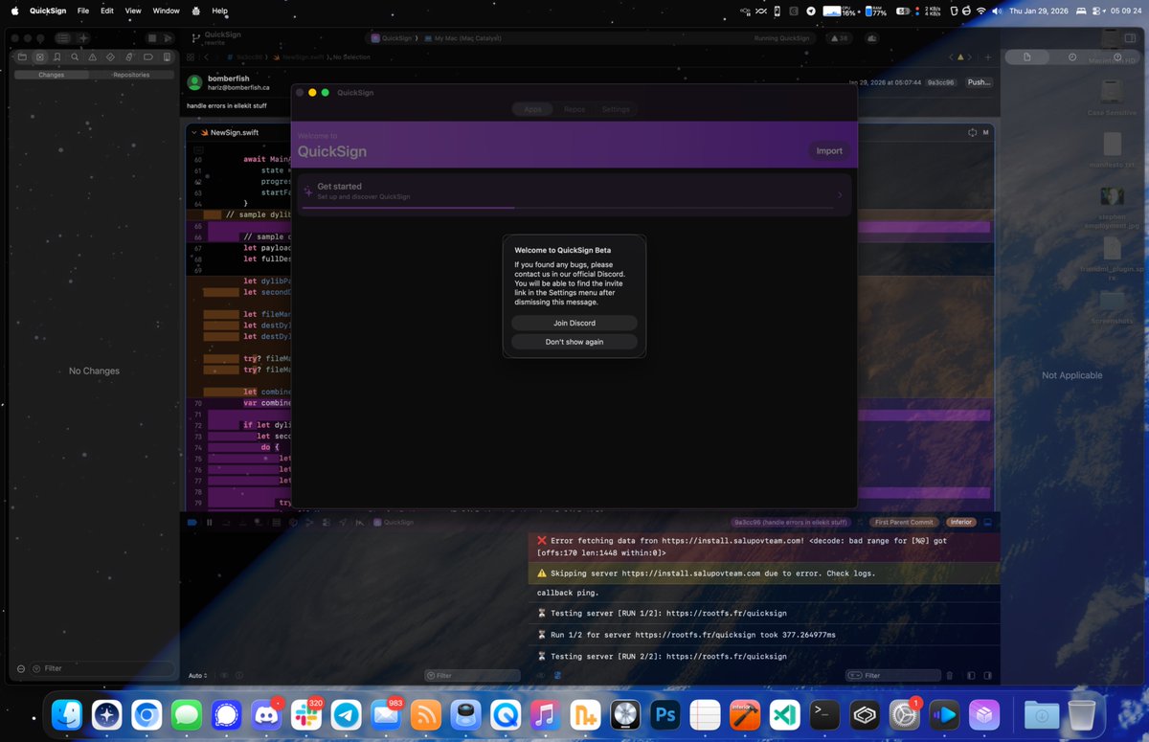Pause execution in the Xcode debug bar
This screenshot has height=742, width=1149.
click(209, 522)
